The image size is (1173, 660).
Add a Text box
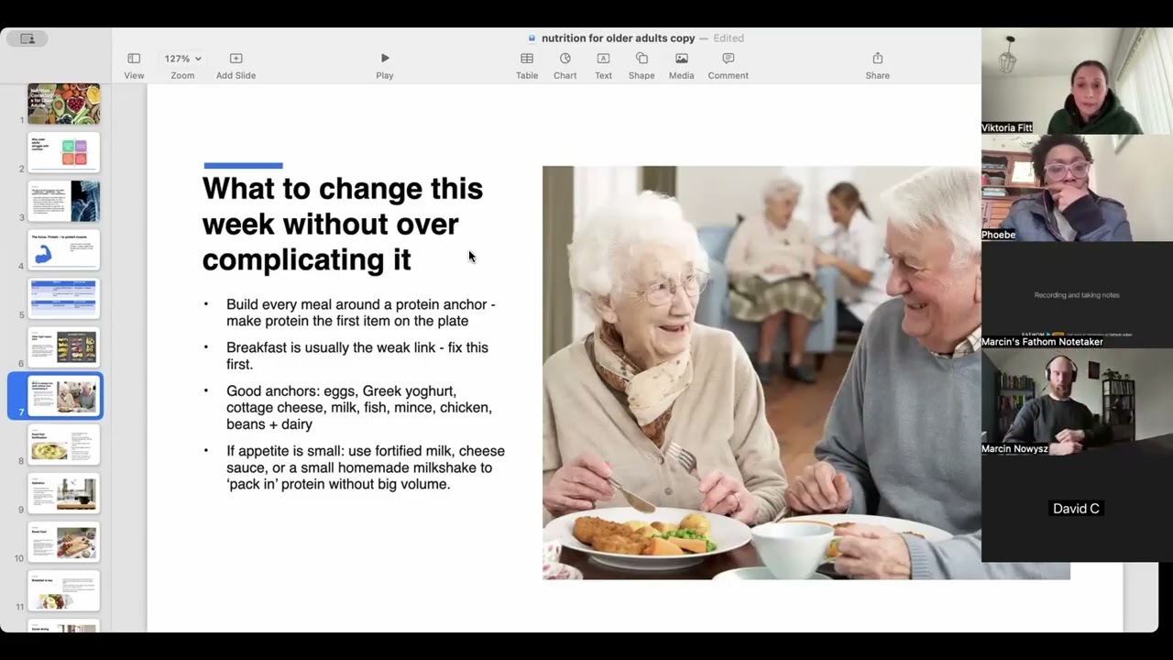(x=603, y=65)
